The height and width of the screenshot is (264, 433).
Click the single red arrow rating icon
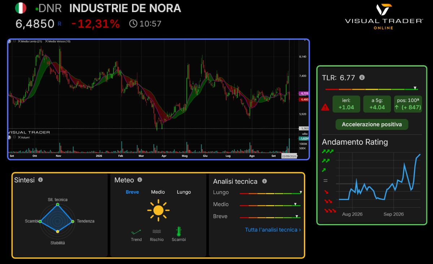pyautogui.click(x=326, y=192)
